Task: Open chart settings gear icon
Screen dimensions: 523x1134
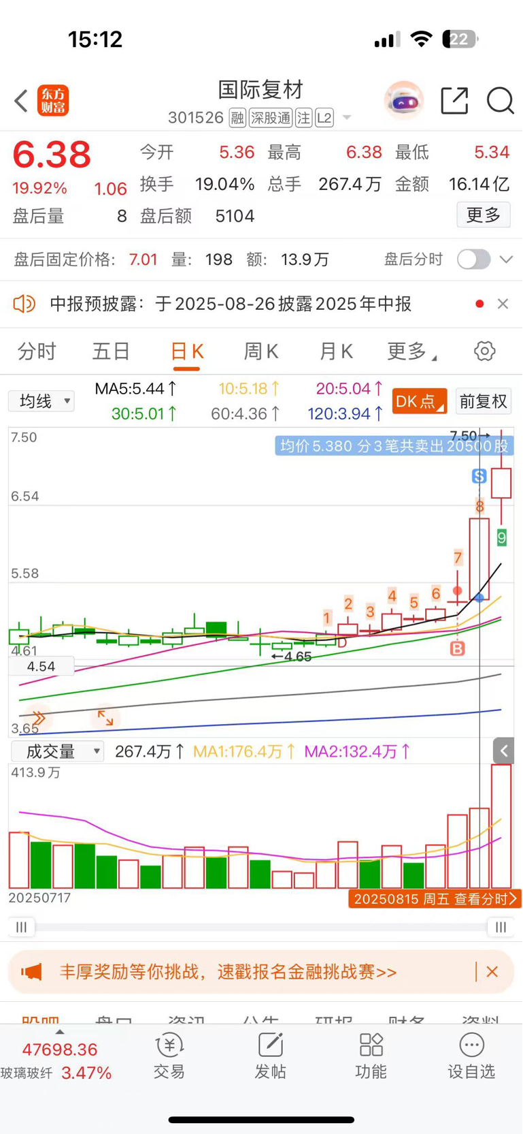Action: pyautogui.click(x=484, y=351)
